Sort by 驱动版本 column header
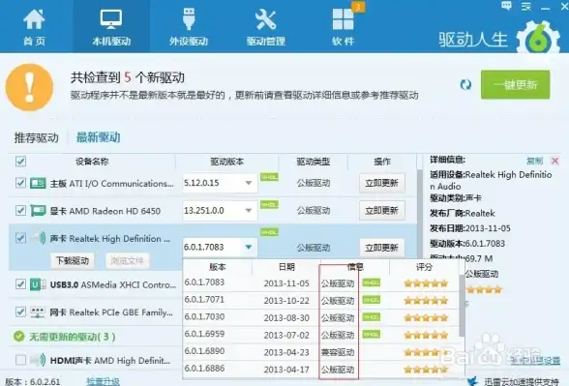 [227, 162]
